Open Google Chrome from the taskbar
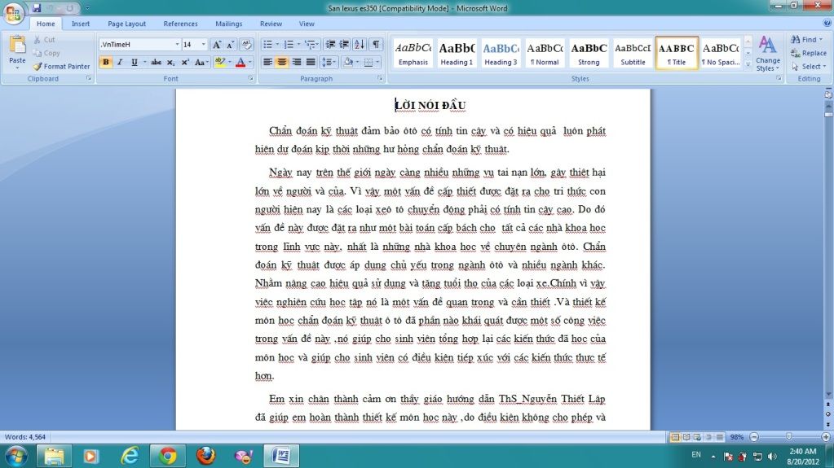The image size is (834, 468). [168, 455]
